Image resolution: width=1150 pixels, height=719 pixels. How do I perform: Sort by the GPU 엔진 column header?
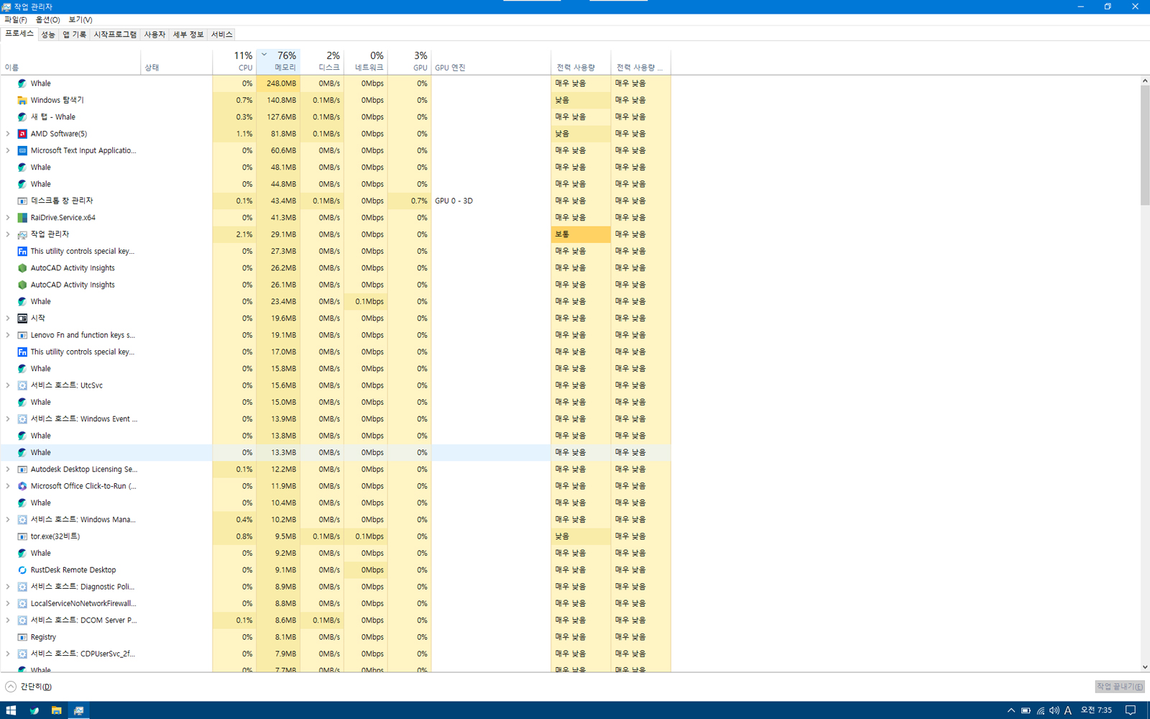pos(491,61)
